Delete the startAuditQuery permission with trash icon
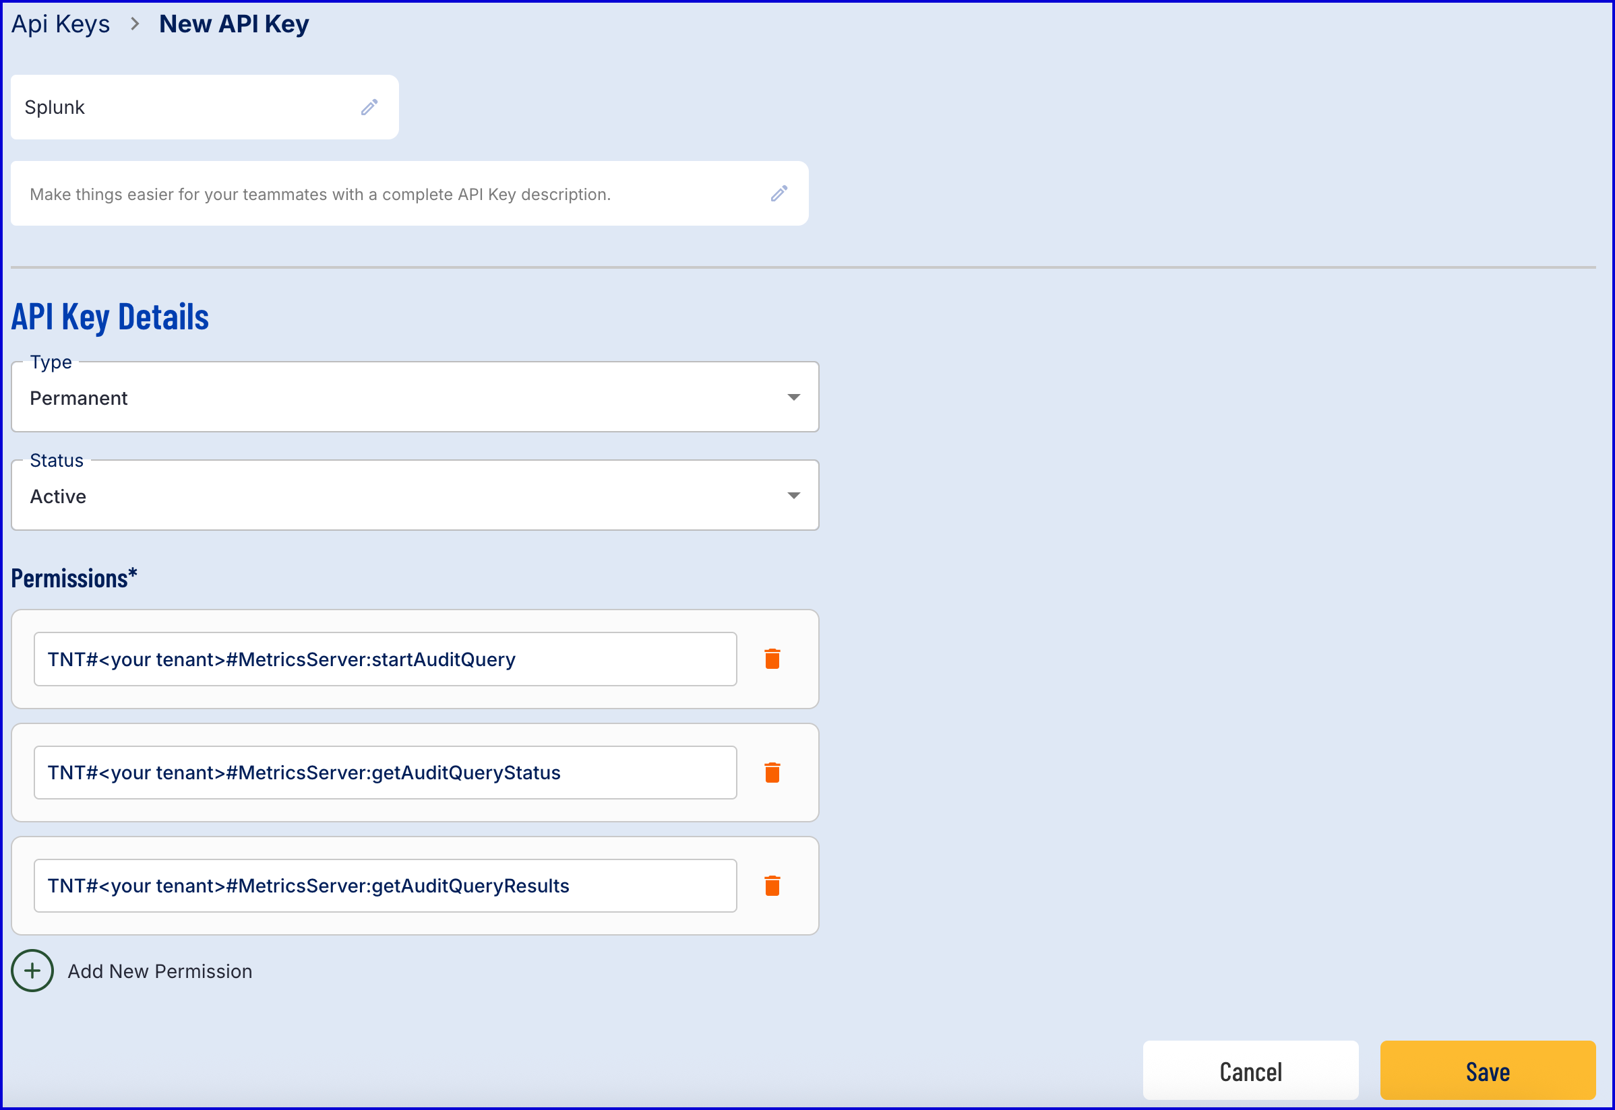 click(x=772, y=659)
